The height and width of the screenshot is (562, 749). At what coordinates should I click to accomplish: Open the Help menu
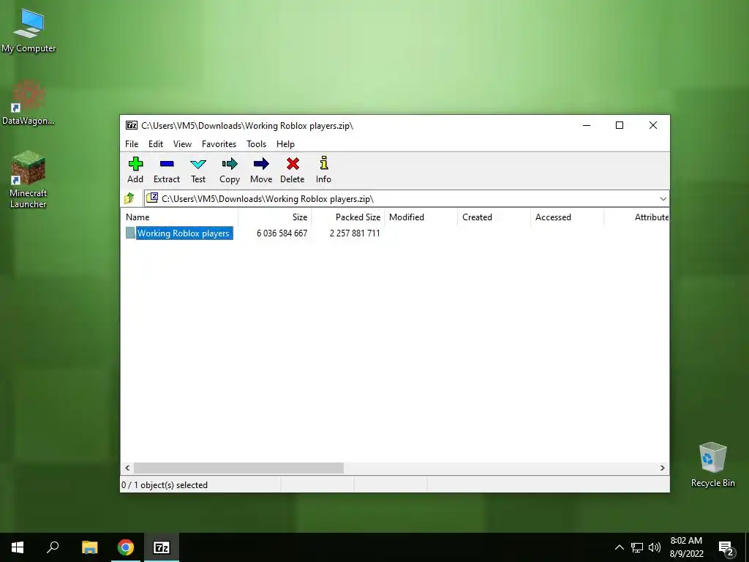[286, 144]
